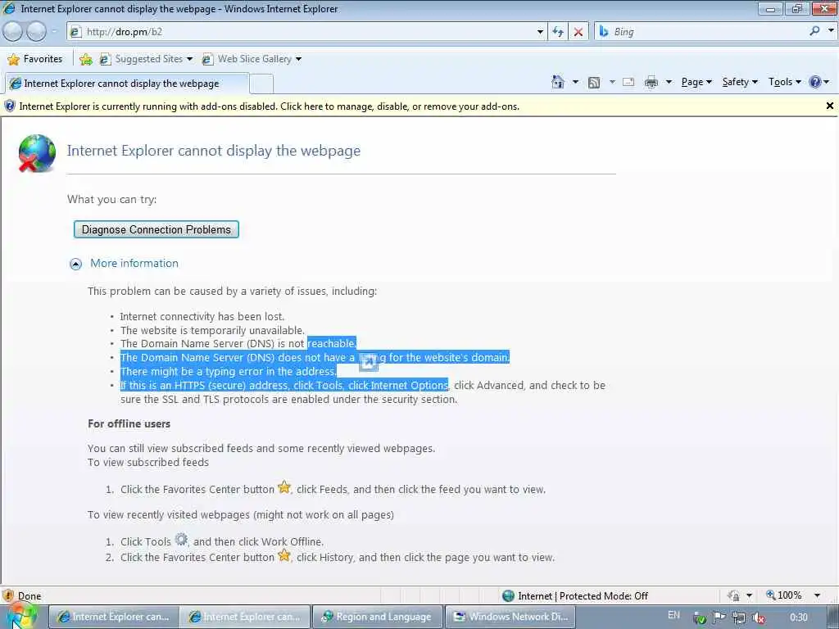Click the Internet Protected Mode Off status zone
This screenshot has height=629, width=839.
click(575, 596)
